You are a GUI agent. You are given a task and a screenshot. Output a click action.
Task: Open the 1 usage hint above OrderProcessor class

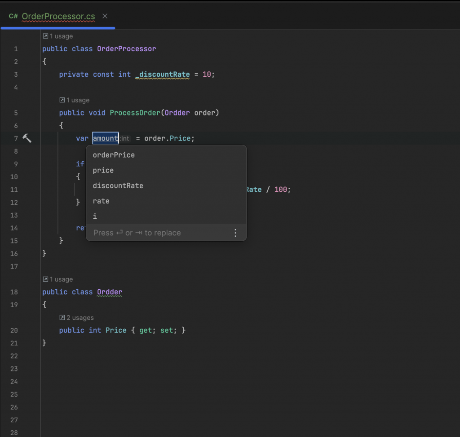[58, 36]
